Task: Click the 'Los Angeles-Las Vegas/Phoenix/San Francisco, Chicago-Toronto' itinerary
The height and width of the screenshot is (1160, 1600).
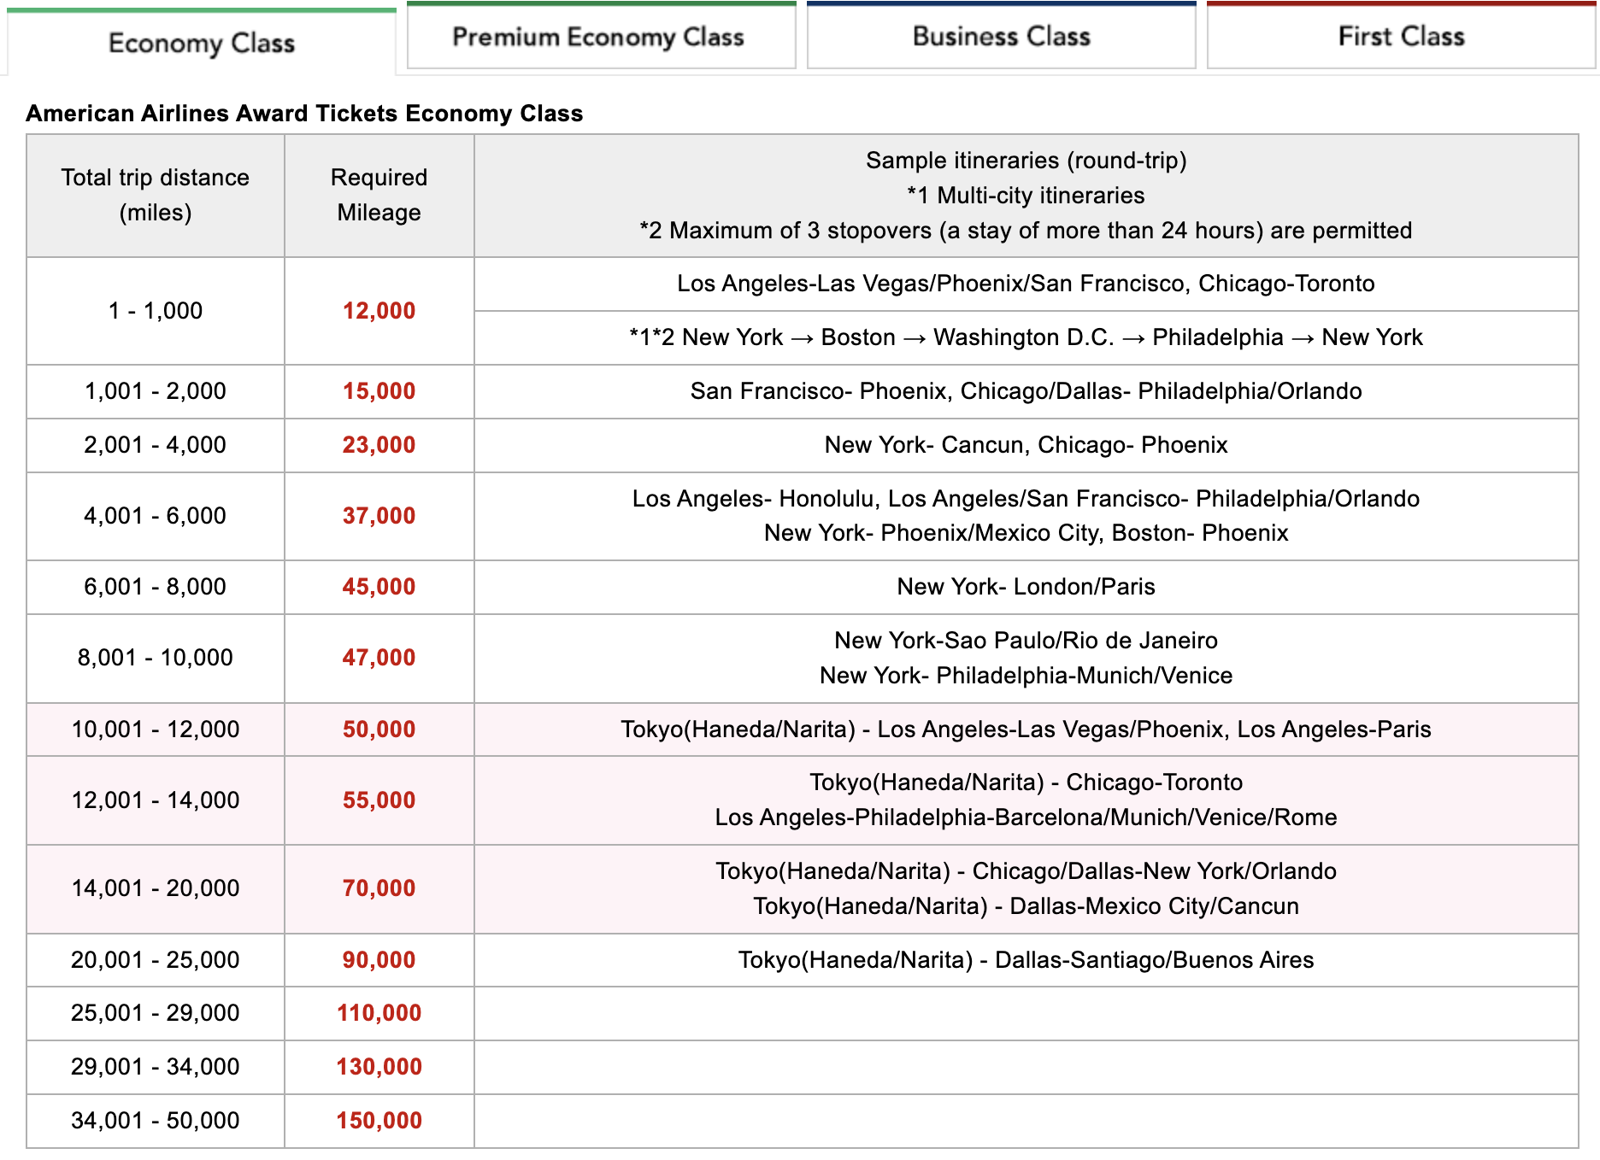Action: [x=1026, y=284]
